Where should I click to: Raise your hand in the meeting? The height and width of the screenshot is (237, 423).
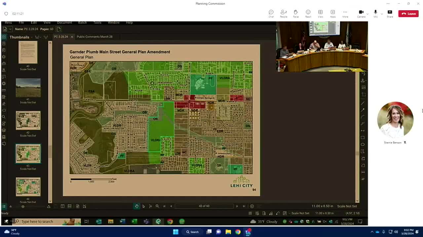tap(296, 13)
